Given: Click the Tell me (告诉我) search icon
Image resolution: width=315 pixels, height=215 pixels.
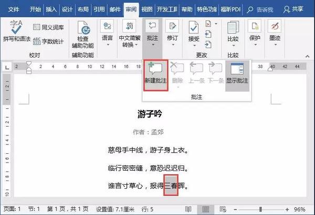Looking at the screenshot, I should (x=249, y=9).
